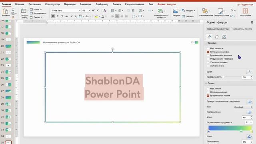Open the font size dropdown
The image size is (256, 144).
coord(89,11)
